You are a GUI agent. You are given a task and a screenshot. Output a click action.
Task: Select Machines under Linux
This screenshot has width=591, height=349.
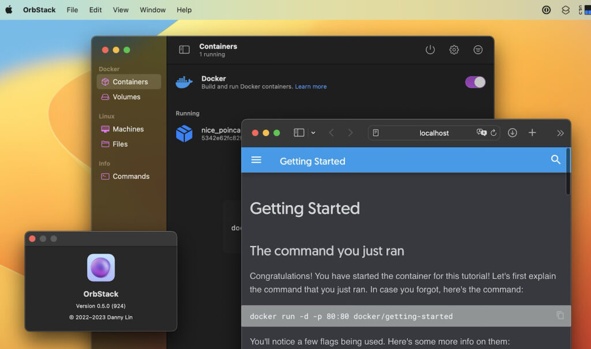(128, 129)
